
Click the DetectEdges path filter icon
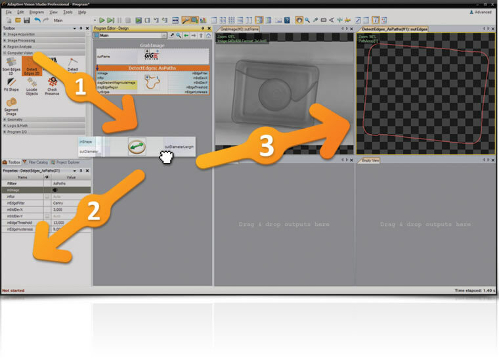(x=152, y=82)
